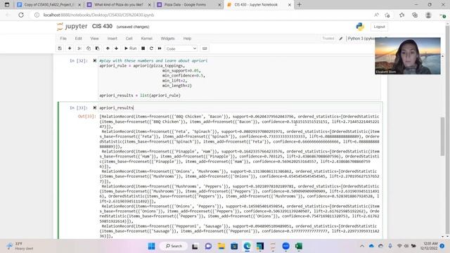Open the command palette keyboard icon
This screenshot has height=253, width=450.
pos(205,48)
